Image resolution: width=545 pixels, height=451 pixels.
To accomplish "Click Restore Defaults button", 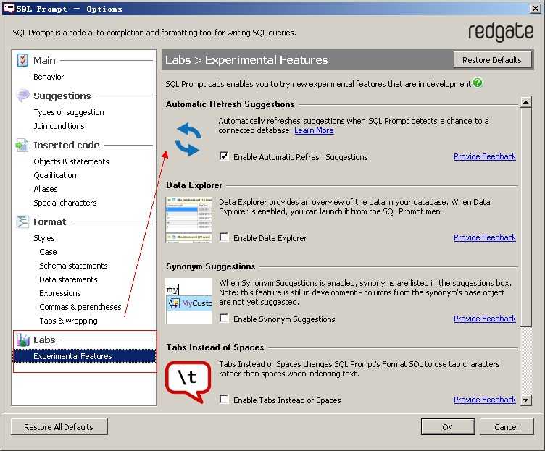I will pos(492,60).
